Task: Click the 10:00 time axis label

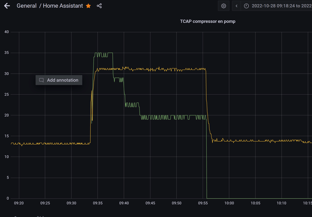Action: (229, 203)
